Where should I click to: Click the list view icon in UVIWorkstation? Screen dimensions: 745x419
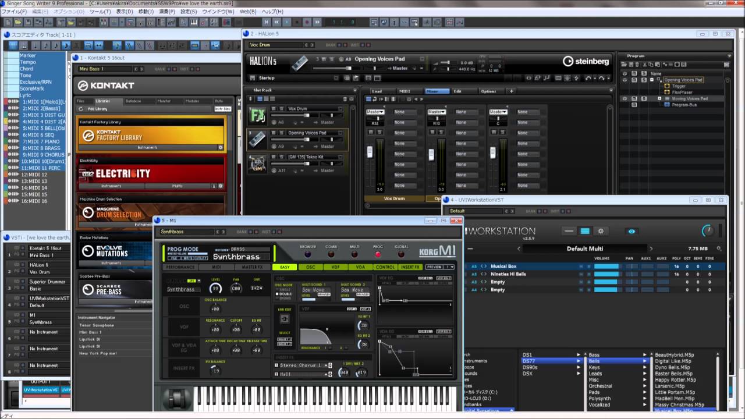coord(585,231)
